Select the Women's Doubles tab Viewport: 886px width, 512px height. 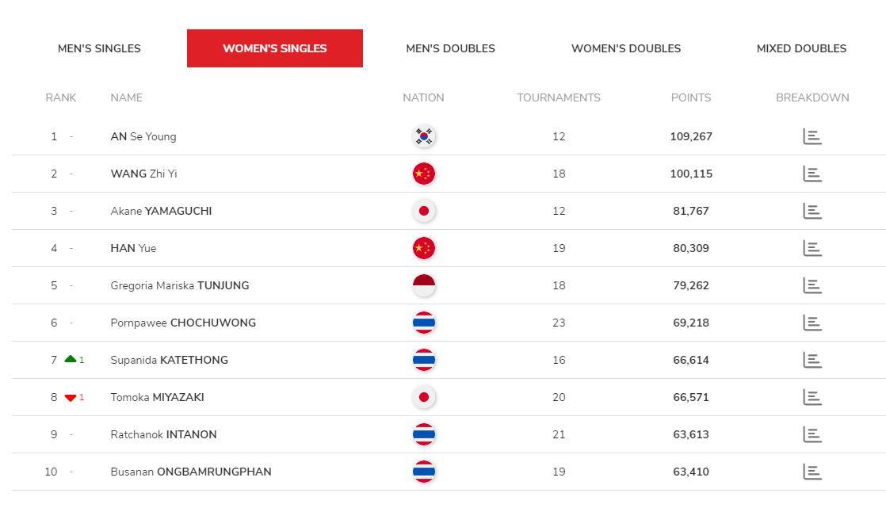[x=626, y=48]
